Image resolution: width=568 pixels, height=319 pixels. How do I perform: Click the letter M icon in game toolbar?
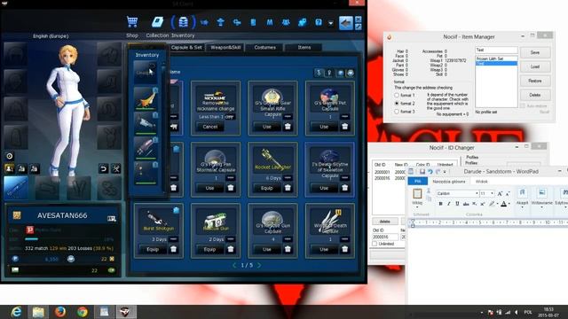[270, 22]
